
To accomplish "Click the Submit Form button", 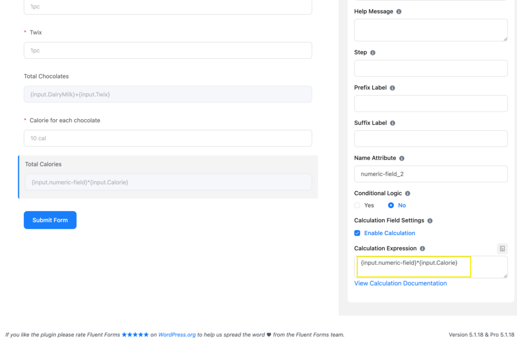I will 50,220.
